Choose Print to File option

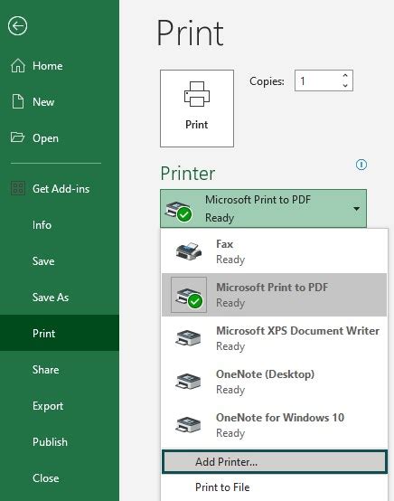(275, 487)
